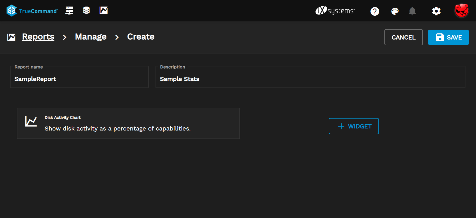This screenshot has height=218, width=476.
Task: Click into the Description field
Action: 310,79
